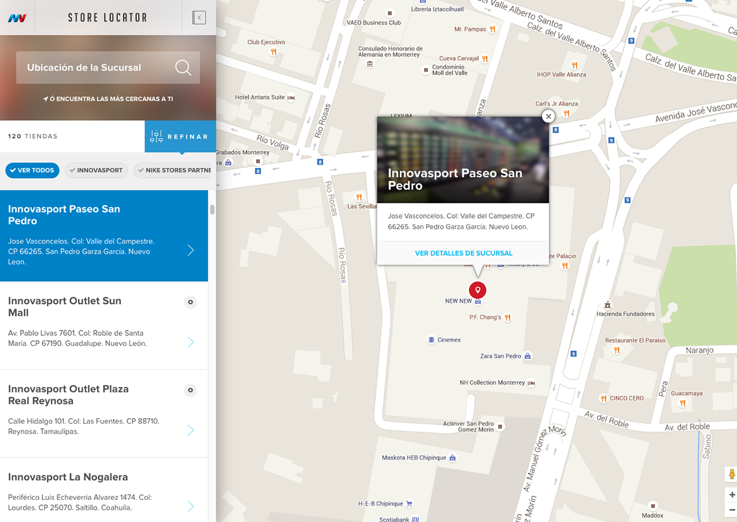Image resolution: width=737 pixels, height=522 pixels.
Task: Click NH Collection Monterrey hotel marker
Action: (531, 383)
